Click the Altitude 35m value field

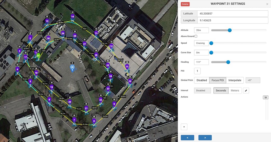[201, 30]
